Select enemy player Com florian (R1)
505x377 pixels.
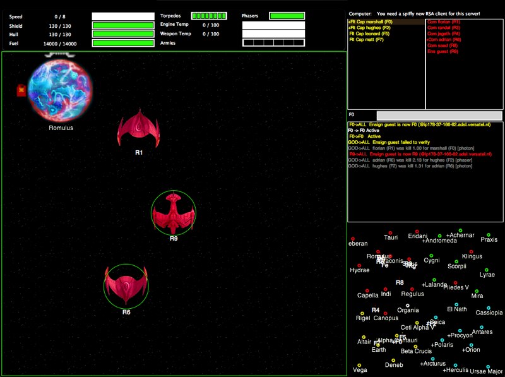[443, 22]
